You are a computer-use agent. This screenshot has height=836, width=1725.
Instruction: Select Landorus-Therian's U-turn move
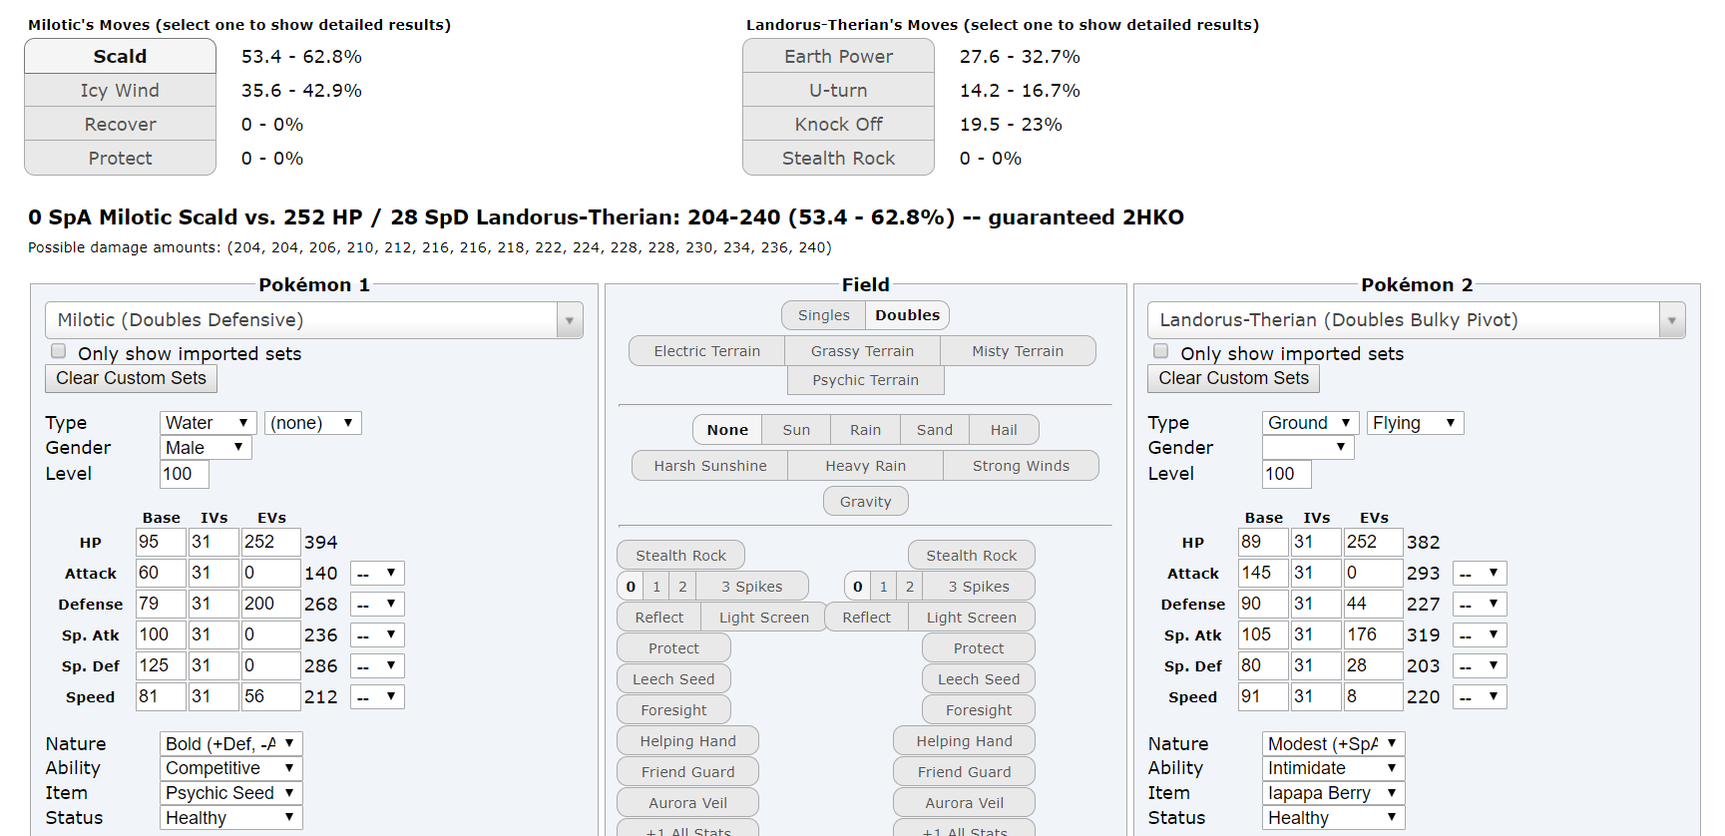838,90
